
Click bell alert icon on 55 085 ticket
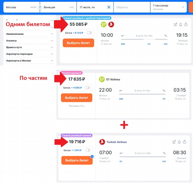pyautogui.click(x=181, y=25)
